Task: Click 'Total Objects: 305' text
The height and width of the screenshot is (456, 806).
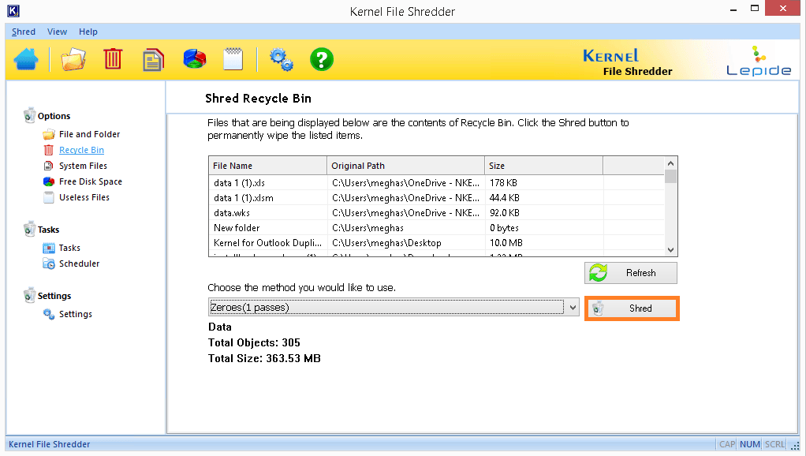Action: 254,343
